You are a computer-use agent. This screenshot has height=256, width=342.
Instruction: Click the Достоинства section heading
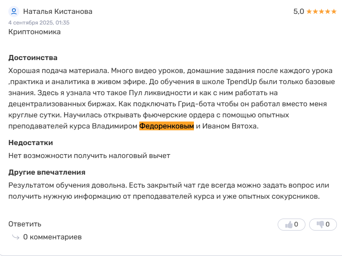[33, 58]
